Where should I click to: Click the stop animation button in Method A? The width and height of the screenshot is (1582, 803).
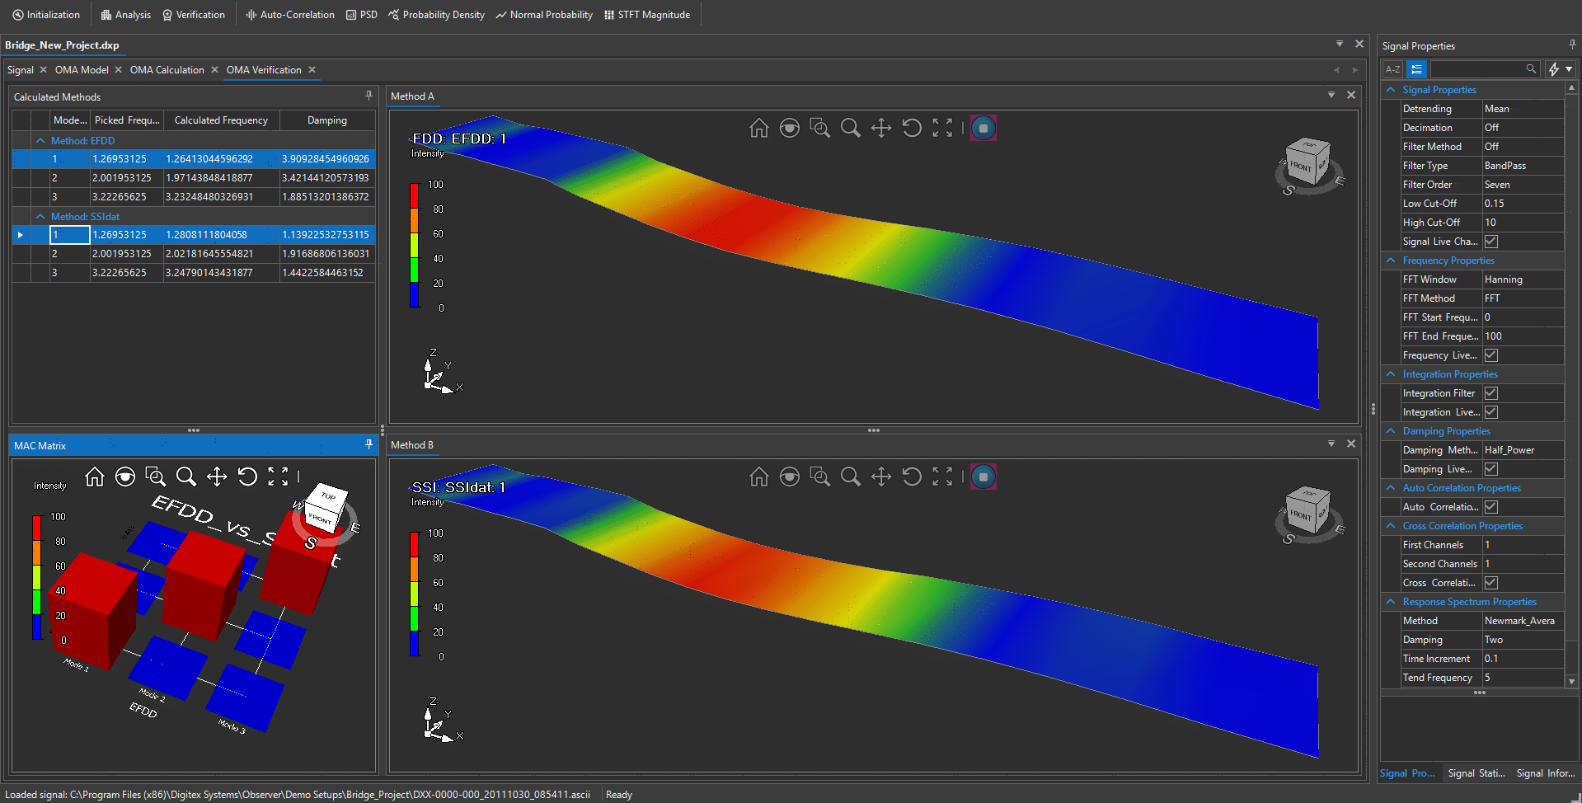pyautogui.click(x=983, y=128)
